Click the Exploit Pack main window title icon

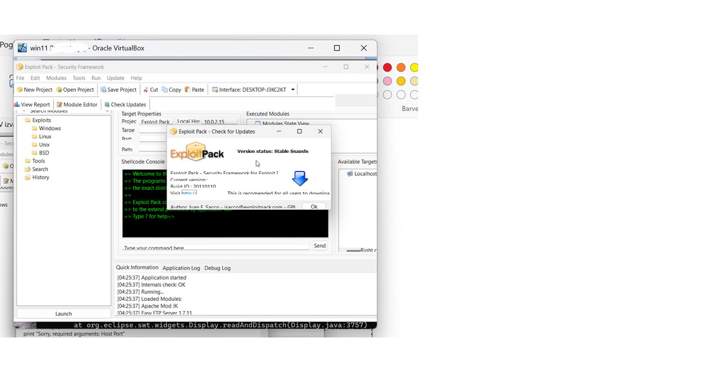[20, 67]
